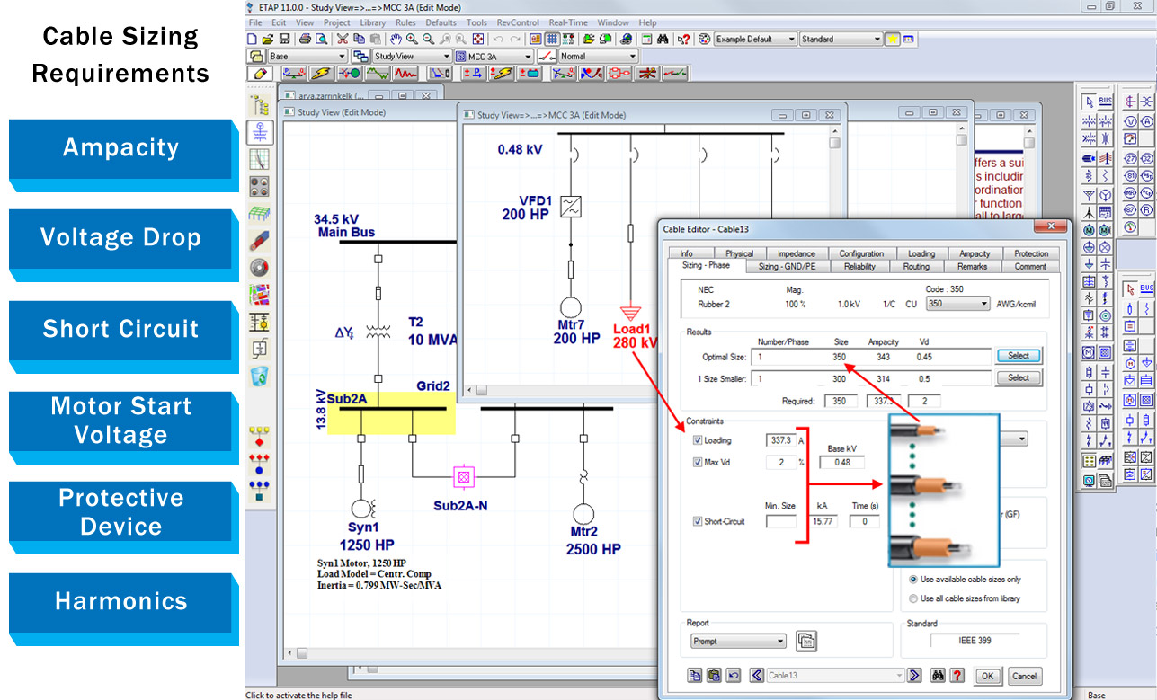Screen dimensions: 1157x700
Task: Toggle the grid display toolbar icon
Action: [x=552, y=40]
